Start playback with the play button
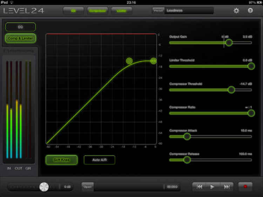263x197 pixels. pyautogui.click(x=212, y=187)
